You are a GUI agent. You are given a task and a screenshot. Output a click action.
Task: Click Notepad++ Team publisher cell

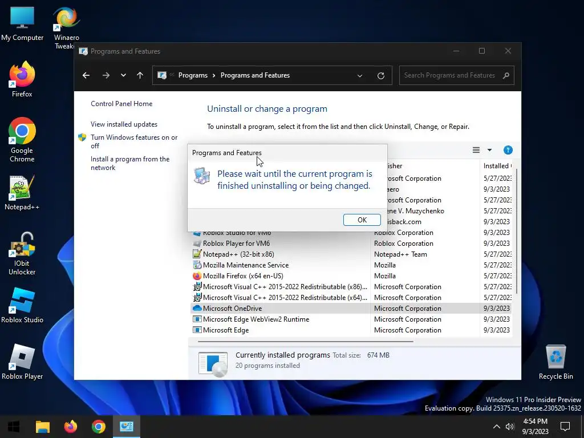[x=400, y=254]
